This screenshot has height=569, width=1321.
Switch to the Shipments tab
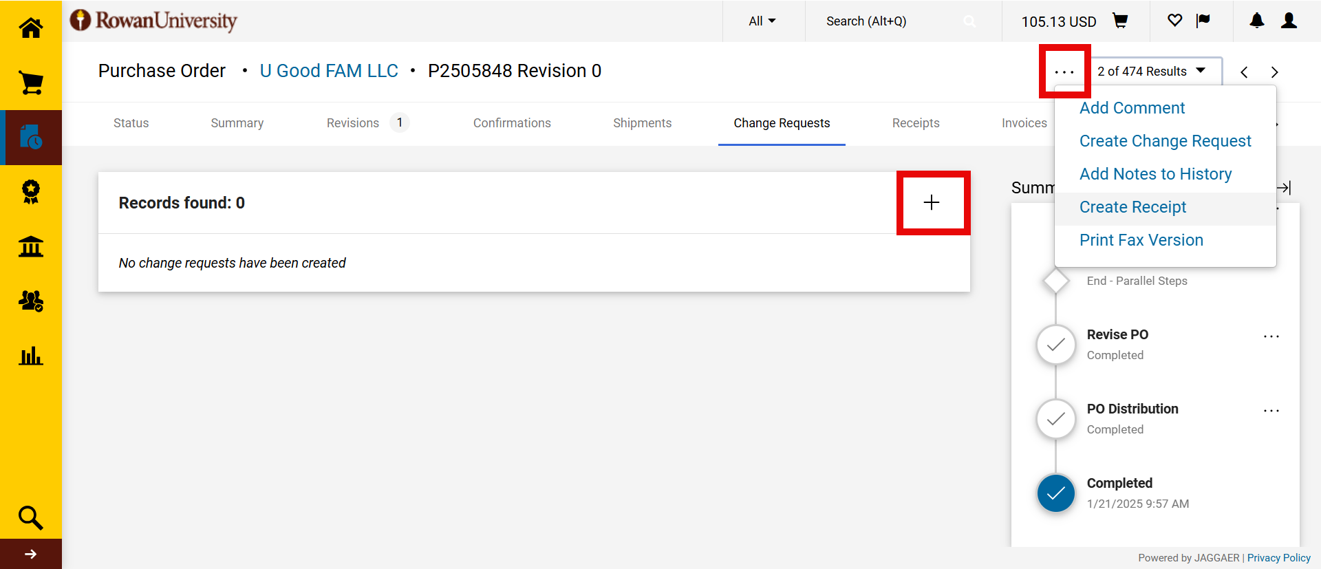click(x=642, y=123)
